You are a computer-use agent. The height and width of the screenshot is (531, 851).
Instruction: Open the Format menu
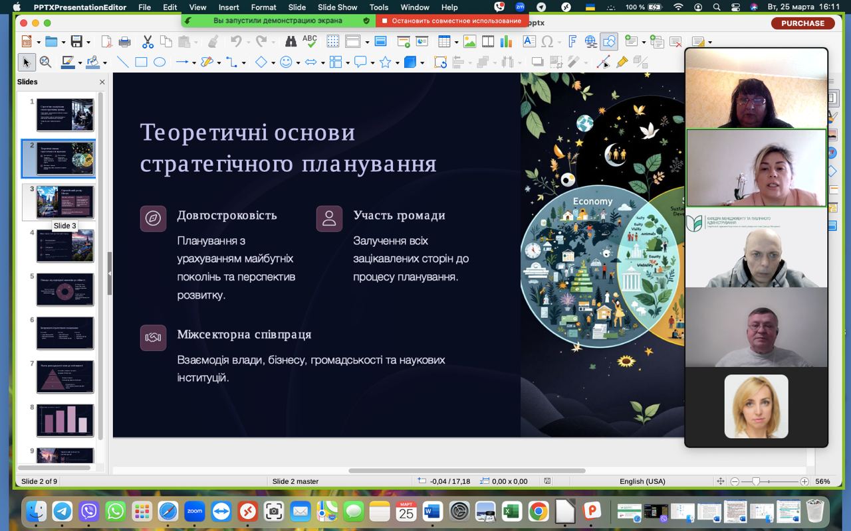263,7
